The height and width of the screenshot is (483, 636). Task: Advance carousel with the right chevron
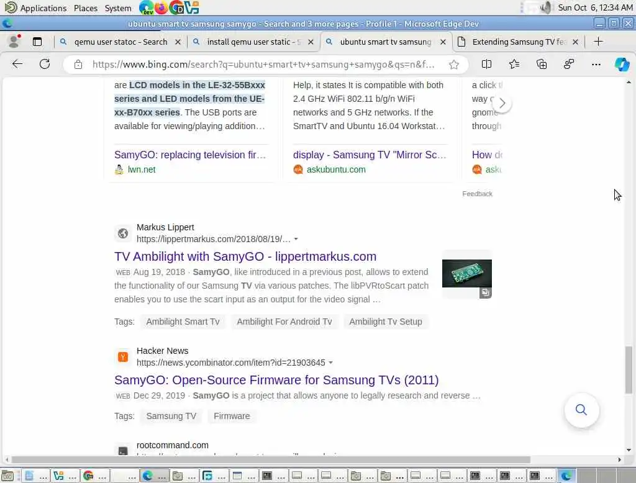click(x=502, y=104)
